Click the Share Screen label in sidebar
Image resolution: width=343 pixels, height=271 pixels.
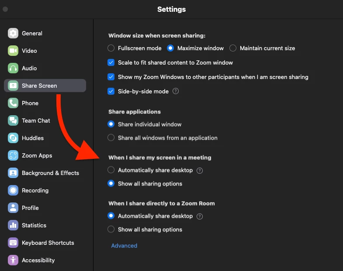[39, 86]
